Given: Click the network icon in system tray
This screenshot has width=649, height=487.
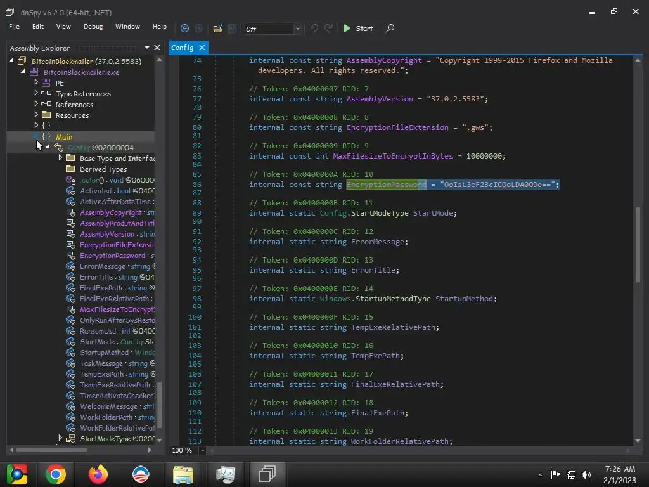Looking at the screenshot, I should click(x=571, y=474).
